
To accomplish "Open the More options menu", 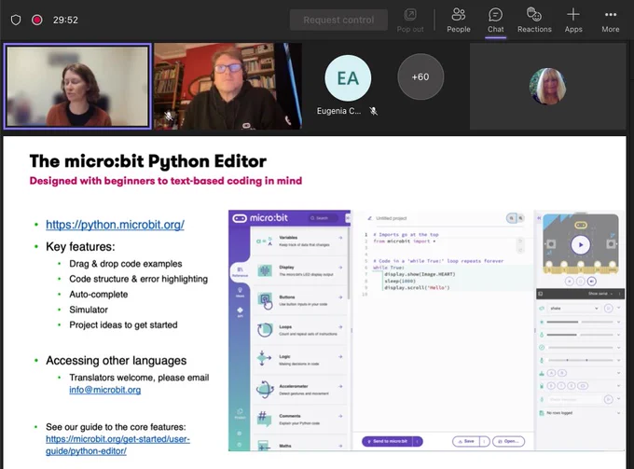I will [x=610, y=21].
